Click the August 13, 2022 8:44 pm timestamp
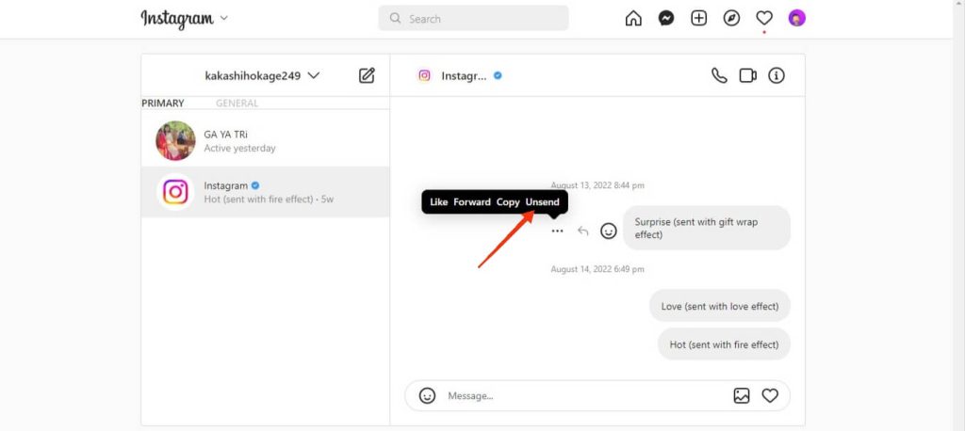The height and width of the screenshot is (431, 965). 597,185
